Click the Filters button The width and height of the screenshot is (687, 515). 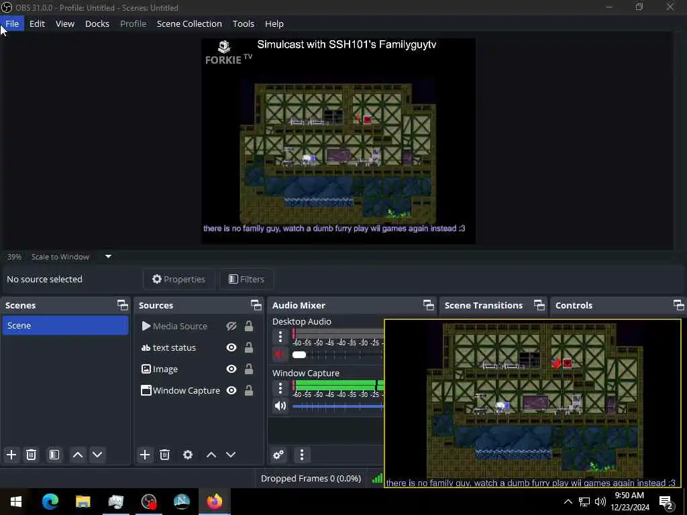tap(247, 279)
